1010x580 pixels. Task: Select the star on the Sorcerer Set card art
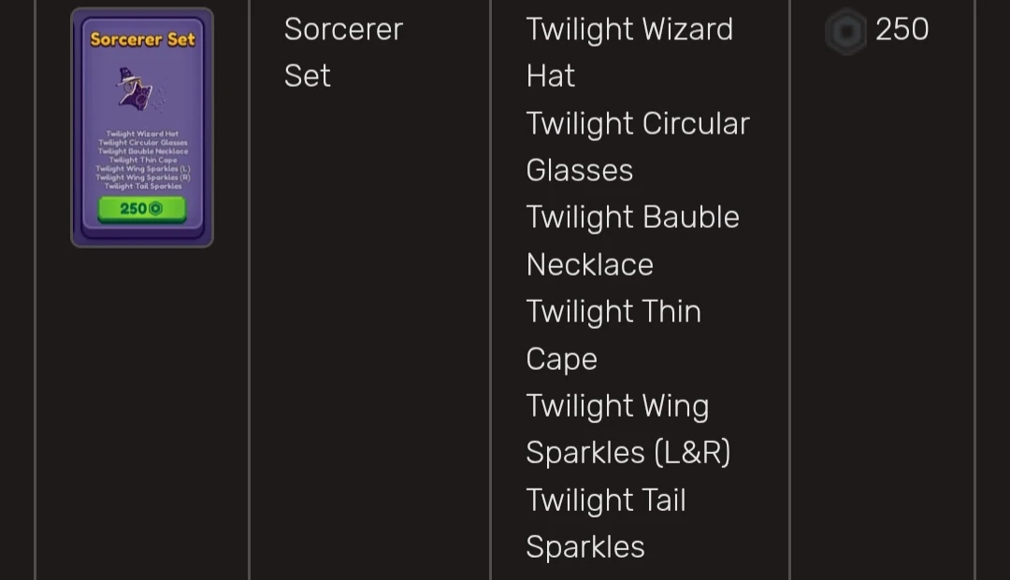point(137,97)
